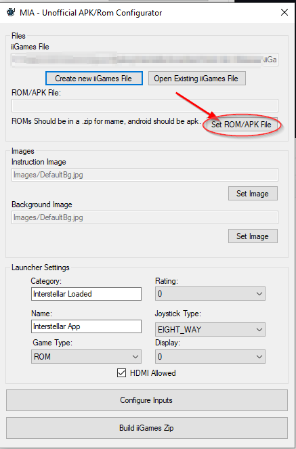Click the 'Launcher Settings' group label
The image size is (296, 449).
pyautogui.click(x=41, y=268)
